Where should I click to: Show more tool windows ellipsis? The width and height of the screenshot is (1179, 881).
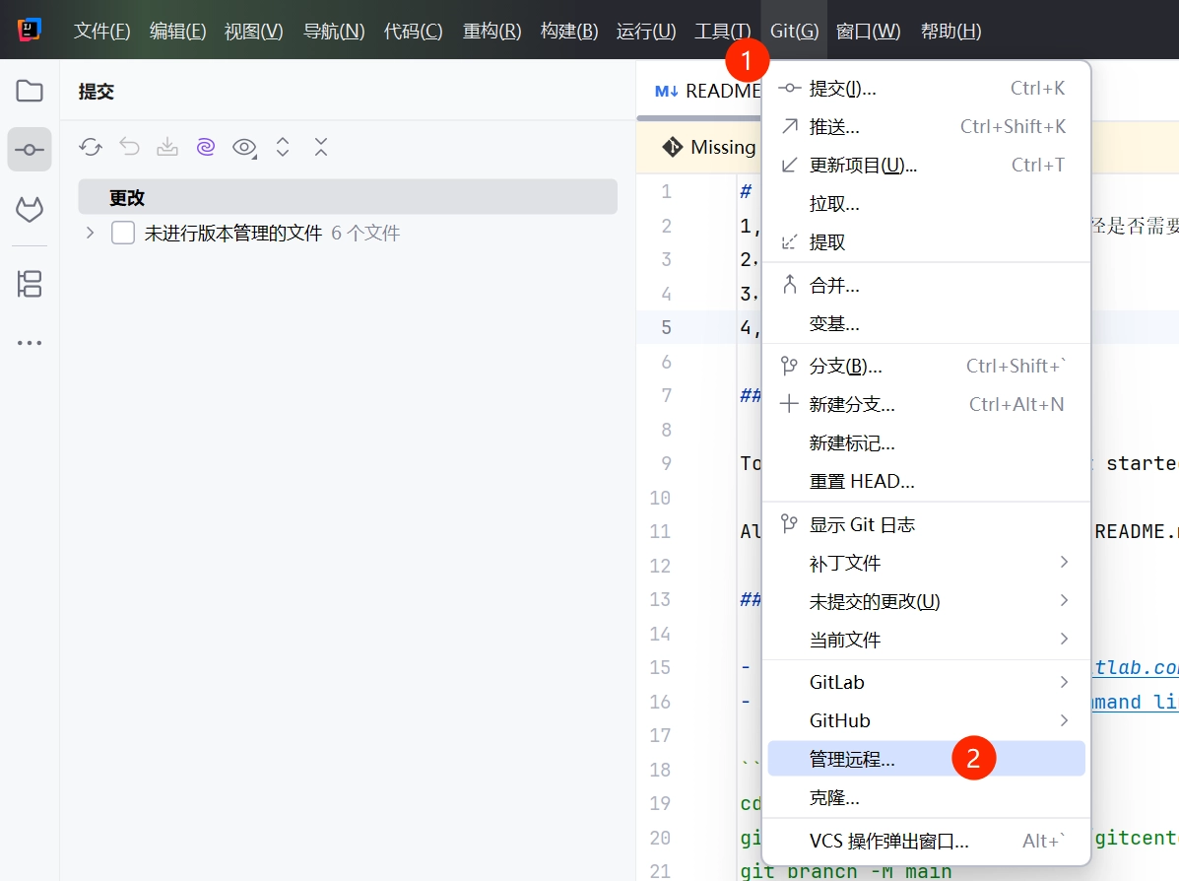(30, 343)
